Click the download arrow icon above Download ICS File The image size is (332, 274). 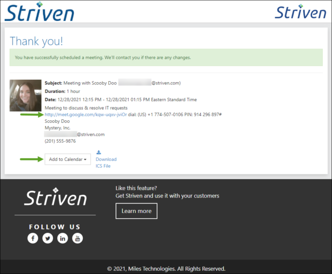point(99,152)
